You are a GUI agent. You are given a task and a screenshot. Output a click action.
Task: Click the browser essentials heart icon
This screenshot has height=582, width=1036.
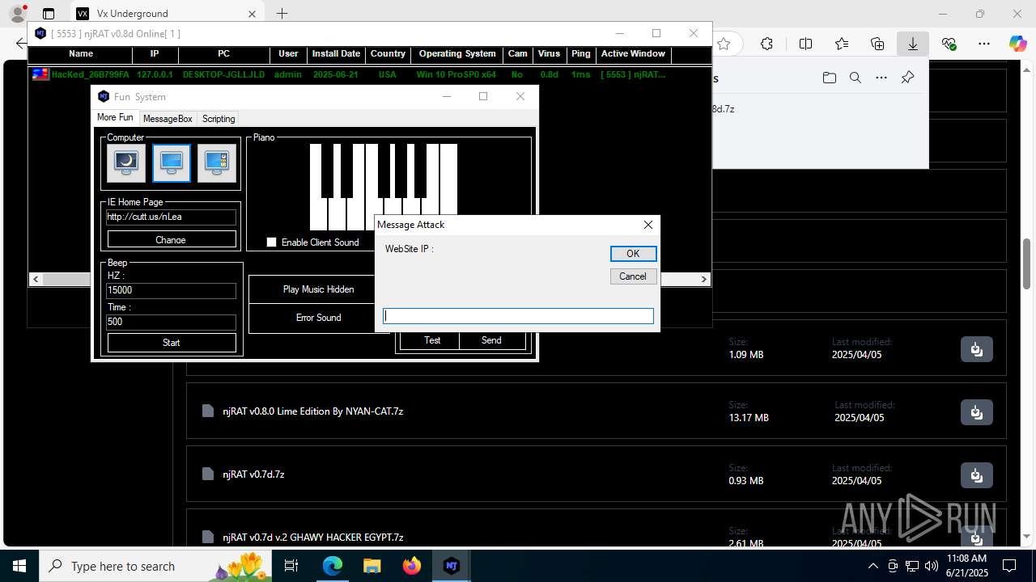click(949, 44)
